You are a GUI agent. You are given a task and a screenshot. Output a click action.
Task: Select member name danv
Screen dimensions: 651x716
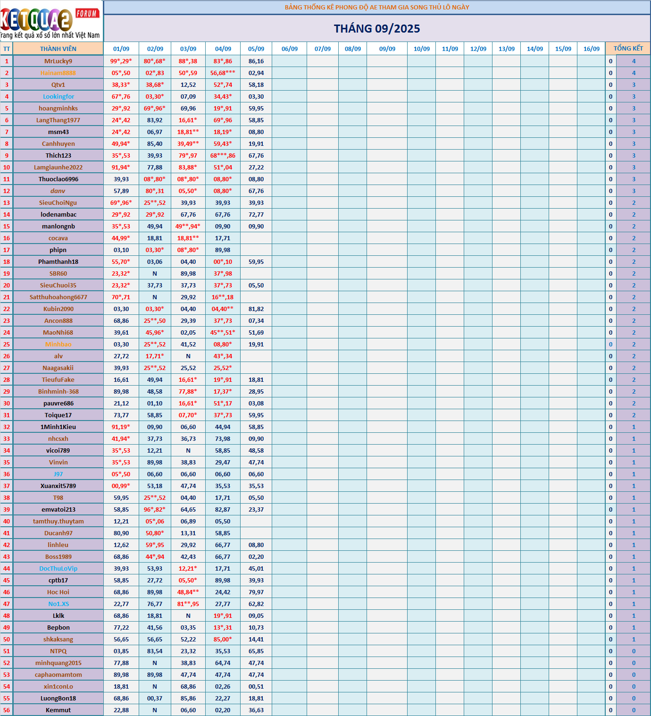pyautogui.click(x=58, y=191)
